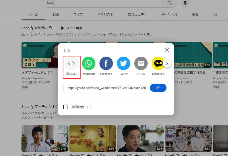Open the 下書き注文 video thumbnail
Screen dimensions: 229x156
point(220,55)
